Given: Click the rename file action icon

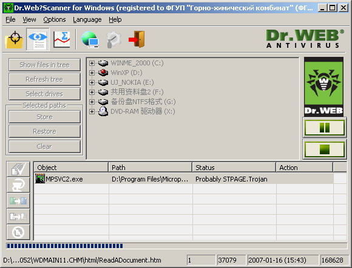Looking at the screenshot, I should (x=18, y=201).
